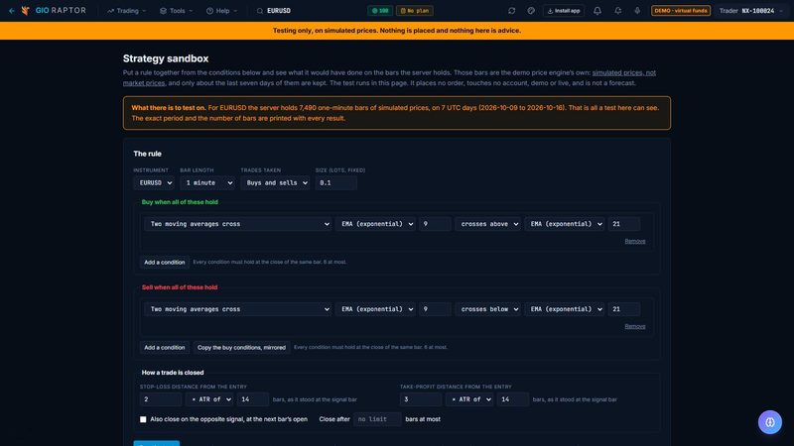Open the stop-loss × ATR of dropdown
This screenshot has width=794, height=446.
pos(209,399)
